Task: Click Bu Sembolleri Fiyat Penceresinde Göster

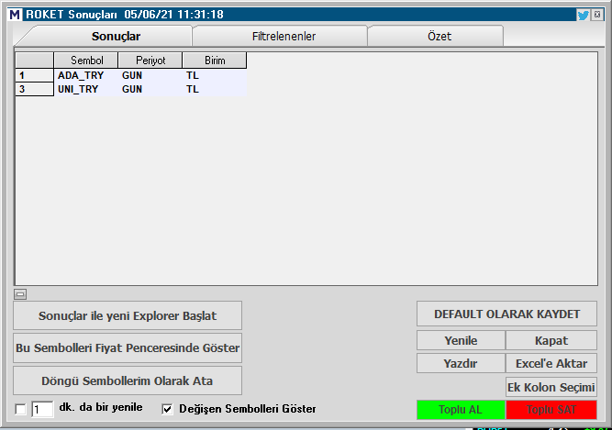Action: 128,347
